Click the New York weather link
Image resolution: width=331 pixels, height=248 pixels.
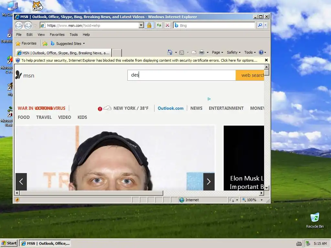(x=131, y=108)
